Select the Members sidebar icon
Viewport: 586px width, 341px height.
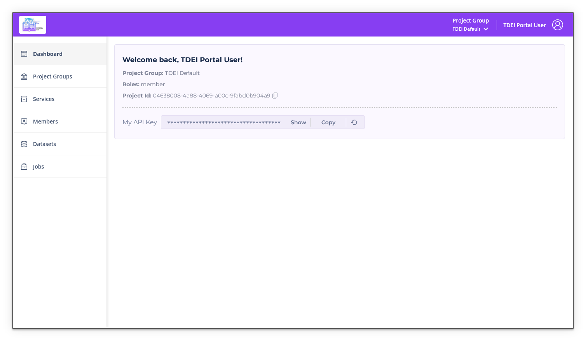coord(24,121)
